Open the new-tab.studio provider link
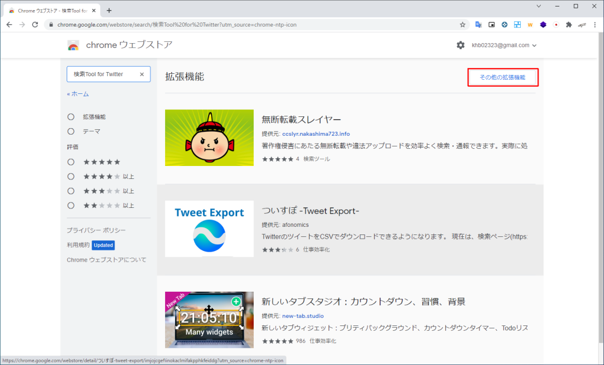 (303, 315)
